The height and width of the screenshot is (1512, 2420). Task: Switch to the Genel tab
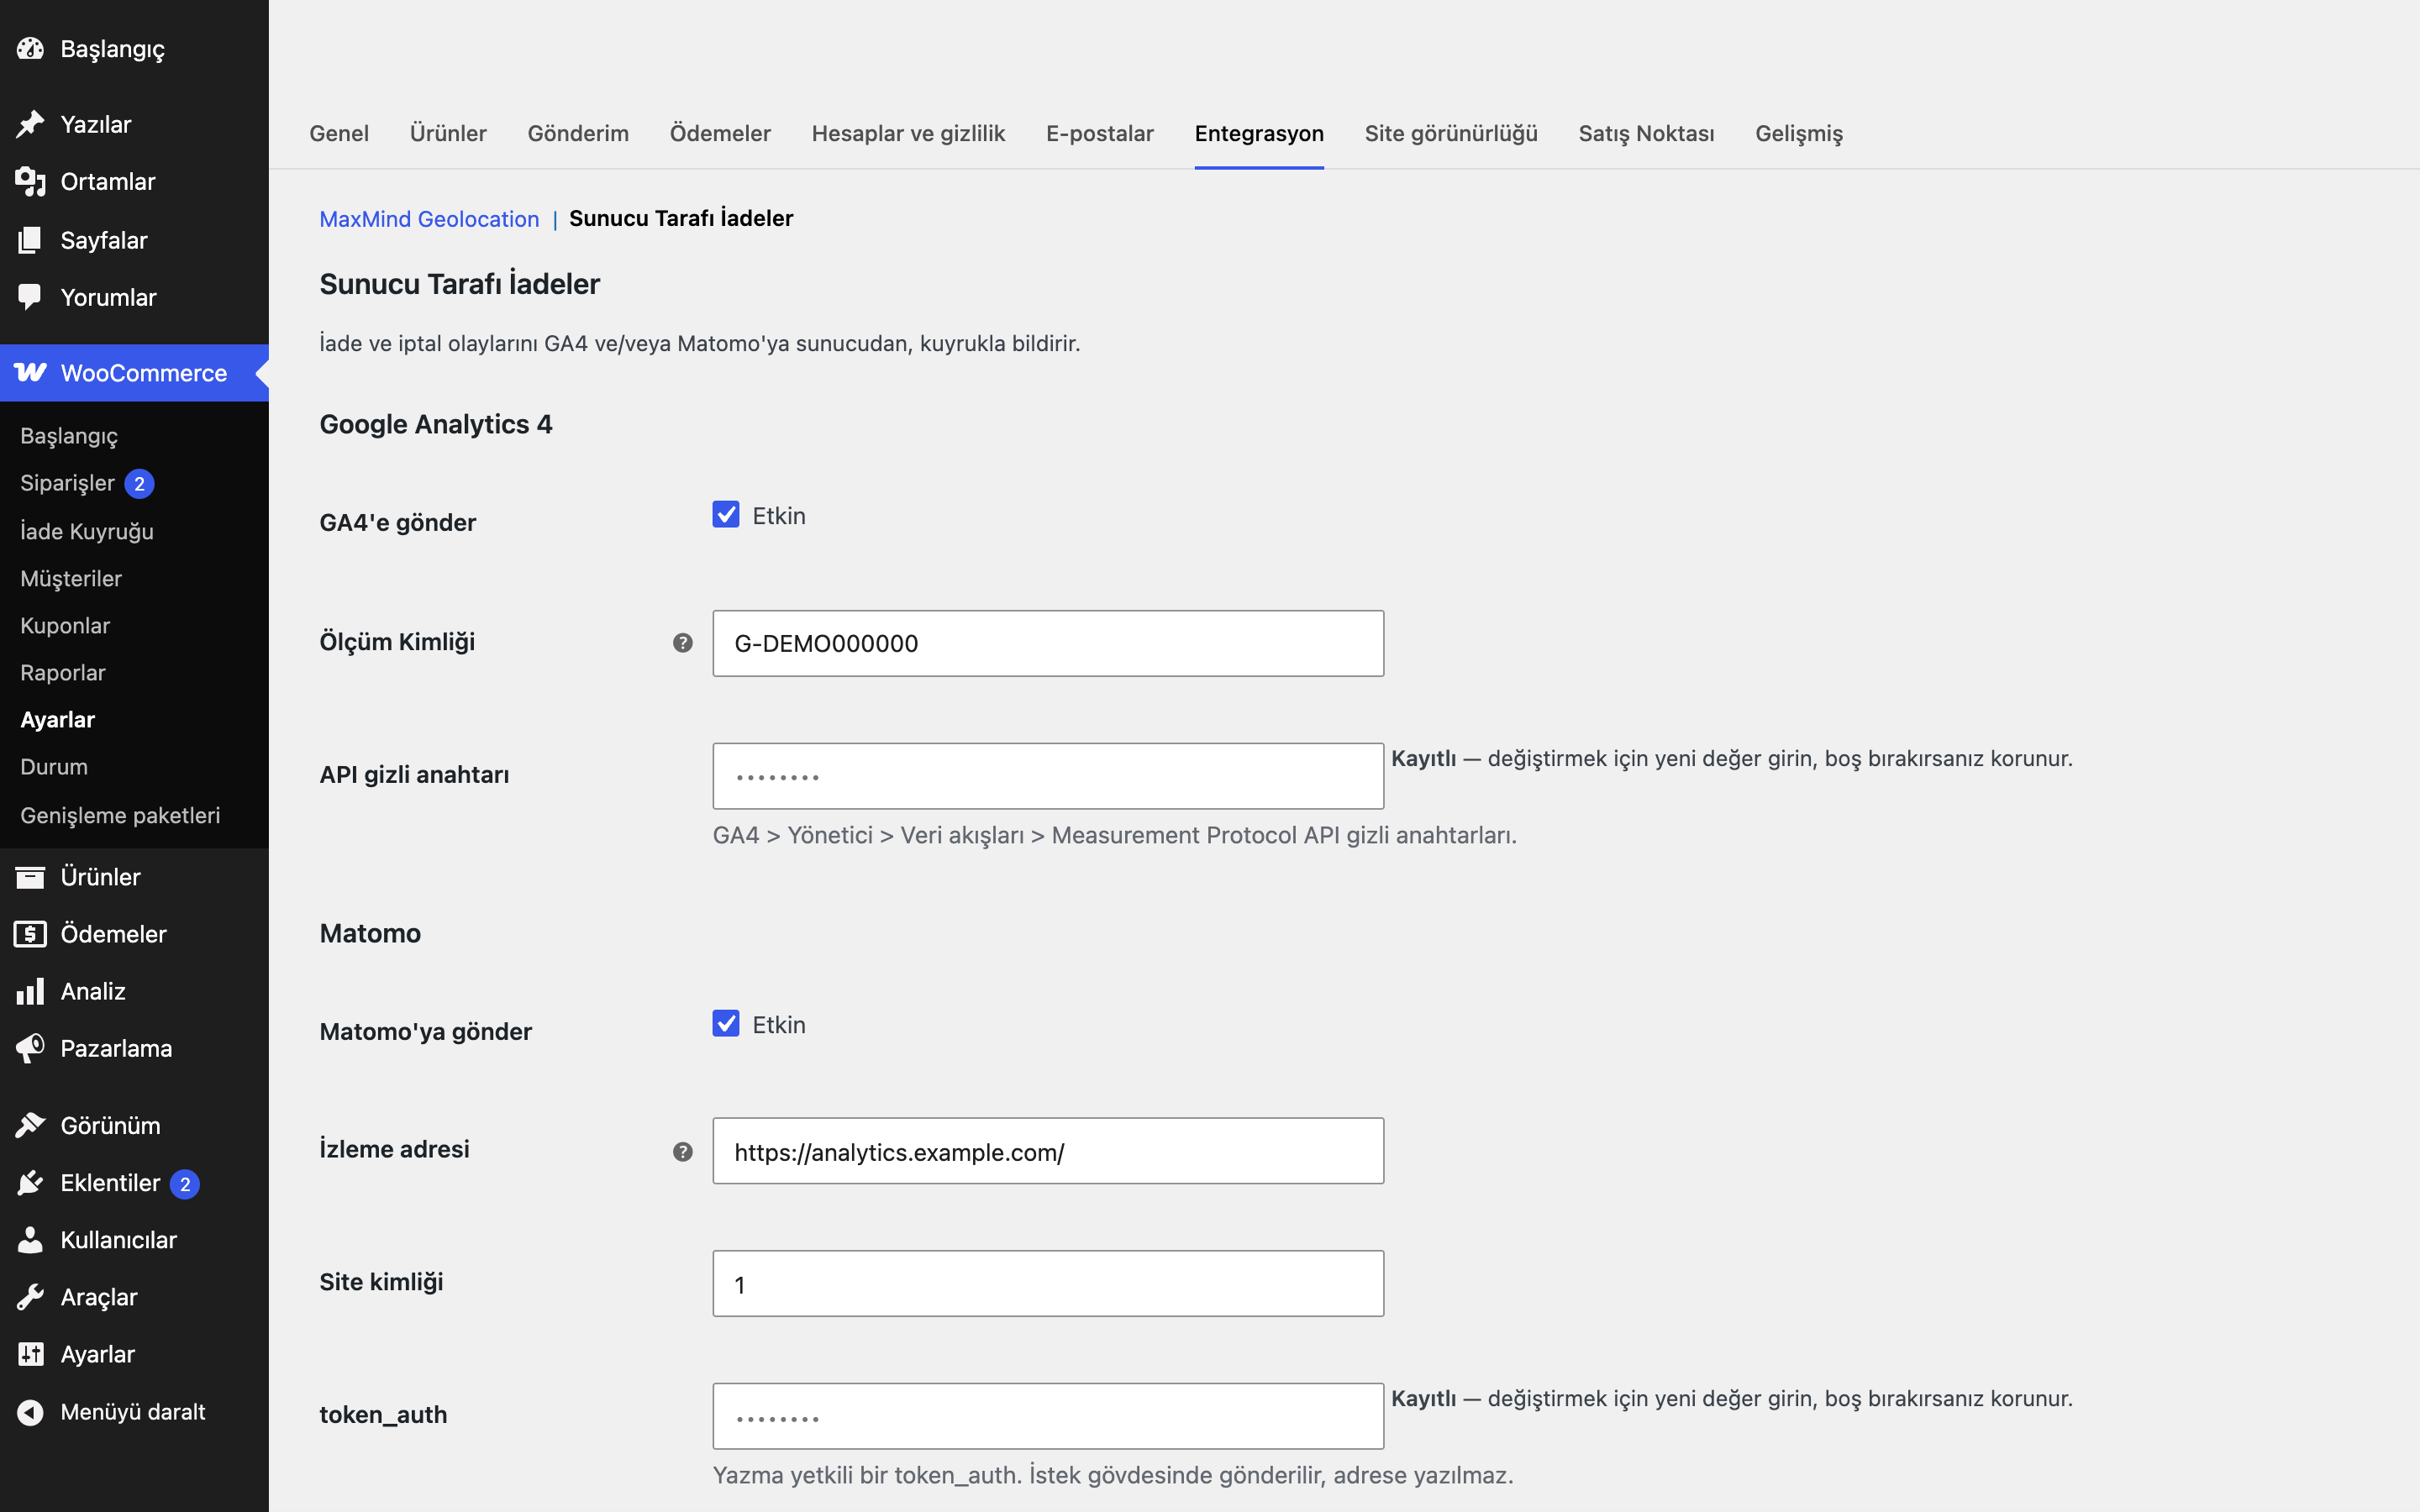click(339, 133)
